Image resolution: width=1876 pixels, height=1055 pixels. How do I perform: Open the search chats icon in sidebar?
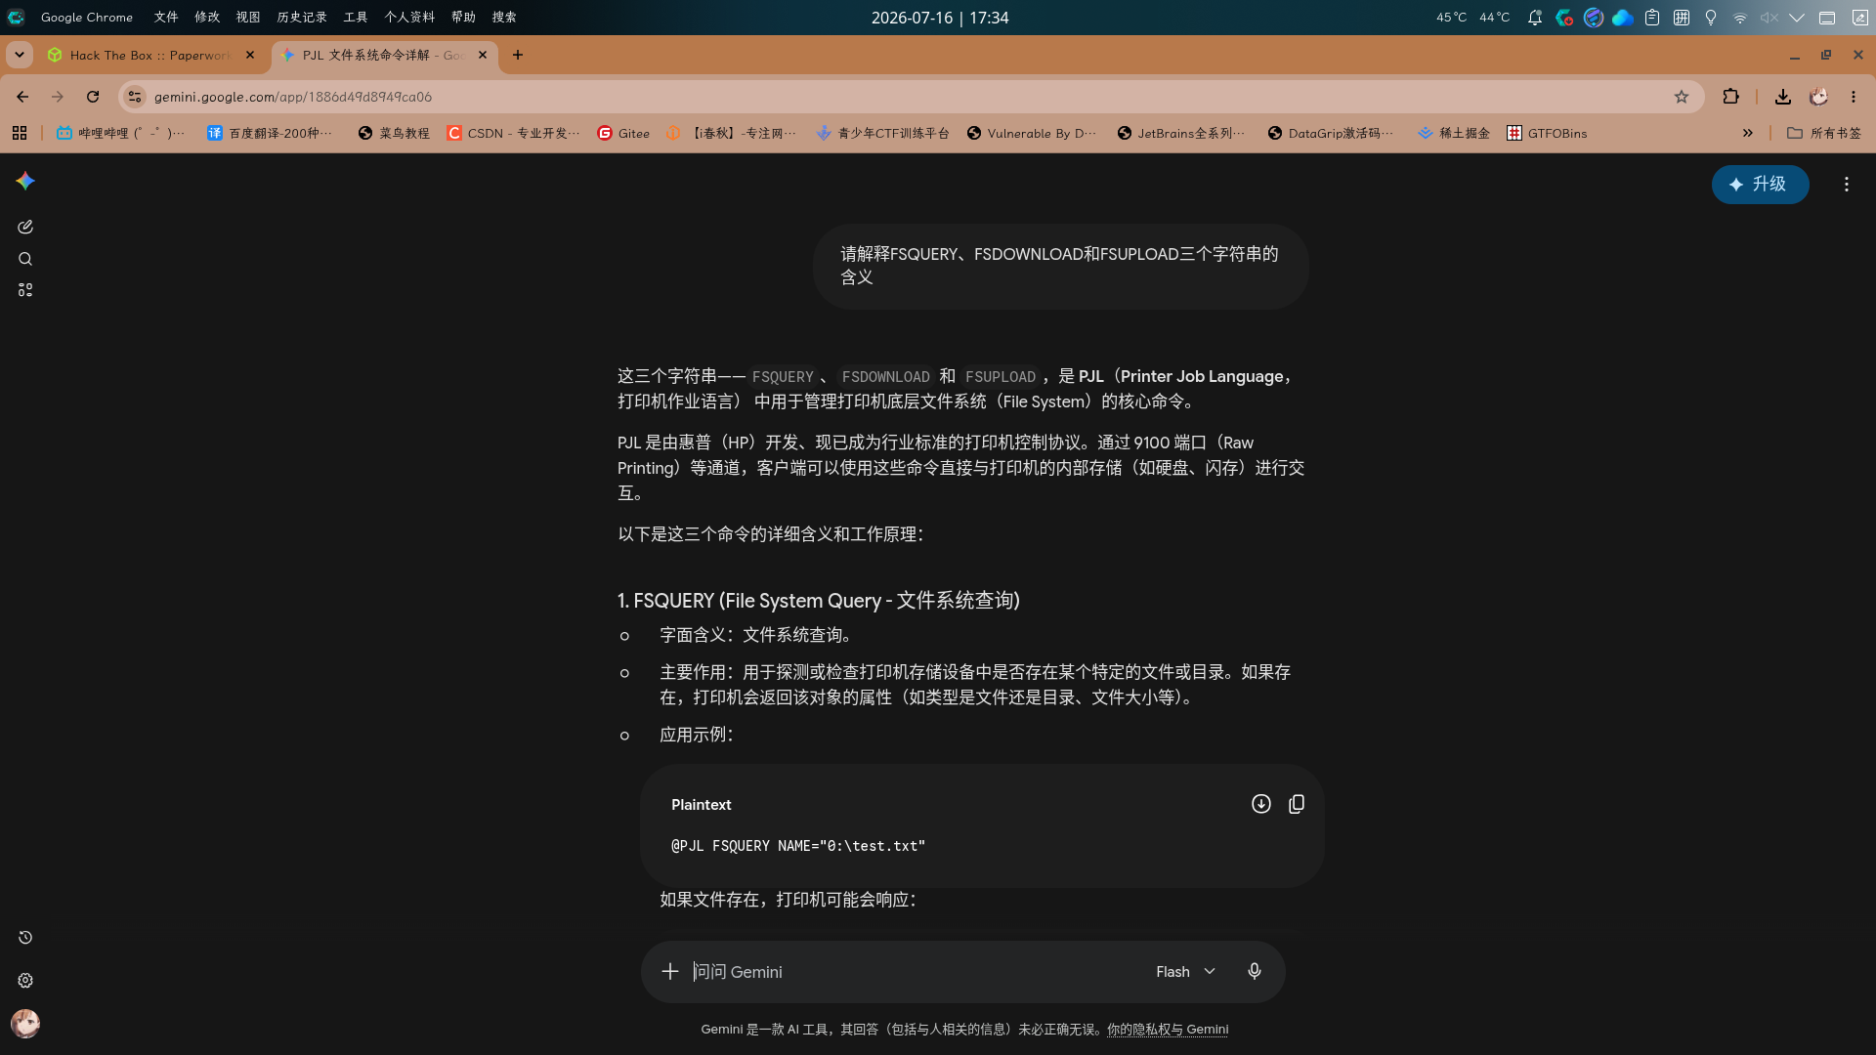click(x=25, y=259)
